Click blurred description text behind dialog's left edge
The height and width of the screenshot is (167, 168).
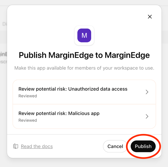pyautogui.click(x=4, y=62)
